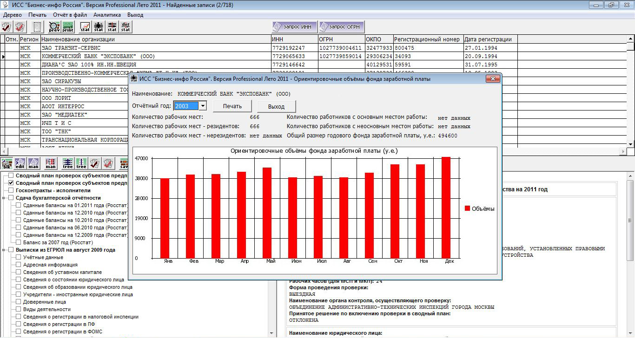
Task: Enable 'Баланс за 2007 год (Росстат)' checkbox
Action: 19,242
